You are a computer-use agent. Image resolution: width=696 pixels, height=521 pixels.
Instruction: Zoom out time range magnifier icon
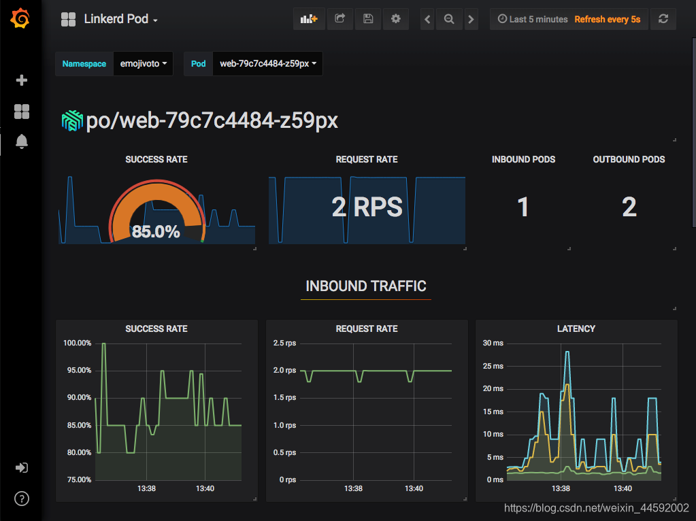pyautogui.click(x=449, y=19)
